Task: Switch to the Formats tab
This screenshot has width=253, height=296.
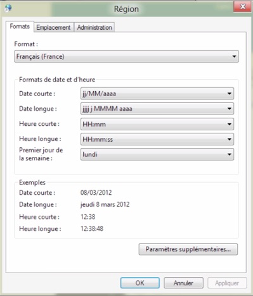Action: tap(20, 27)
